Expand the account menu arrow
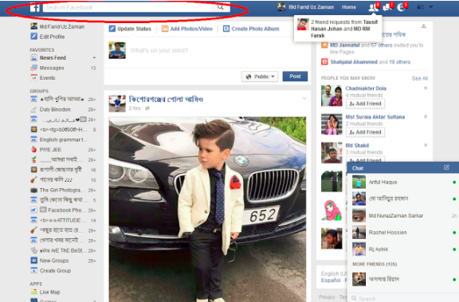Viewport: 459px width, 302px height. pos(431,7)
